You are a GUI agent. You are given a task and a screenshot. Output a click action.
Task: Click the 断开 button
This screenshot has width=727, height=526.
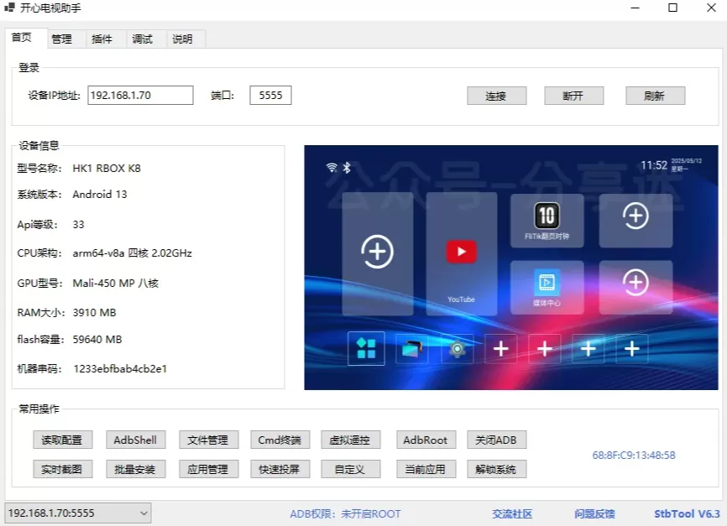tap(573, 96)
